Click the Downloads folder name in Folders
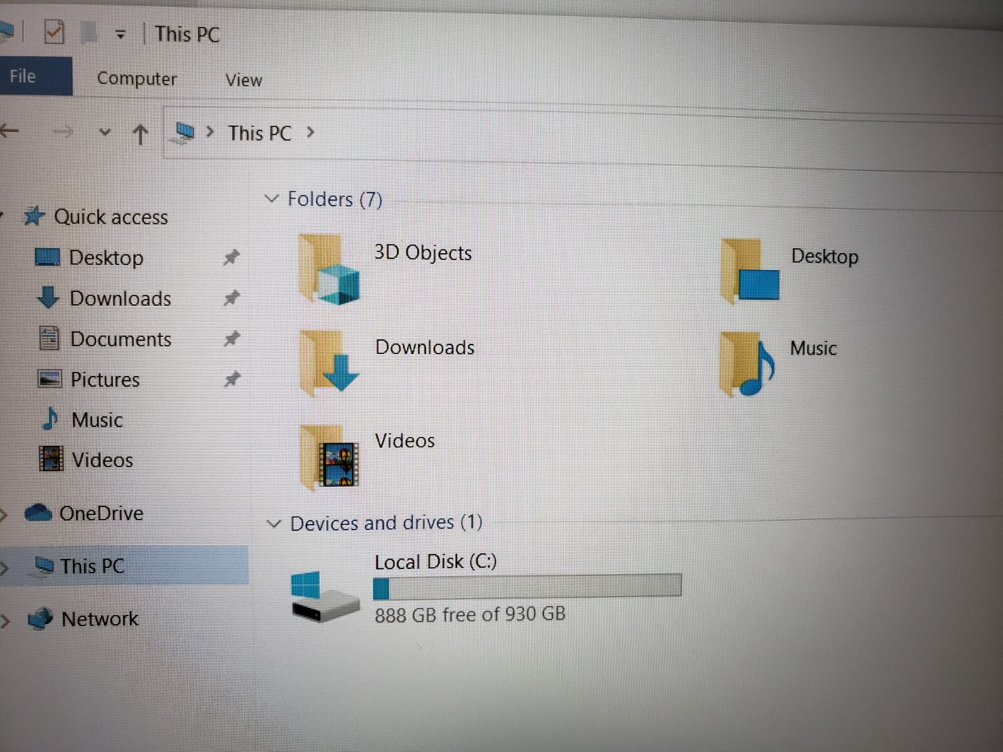1003x752 pixels. coord(425,347)
